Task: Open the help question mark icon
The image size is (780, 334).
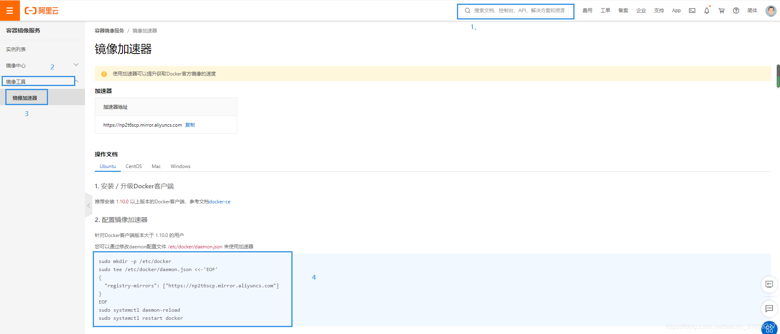Action: [x=736, y=11]
